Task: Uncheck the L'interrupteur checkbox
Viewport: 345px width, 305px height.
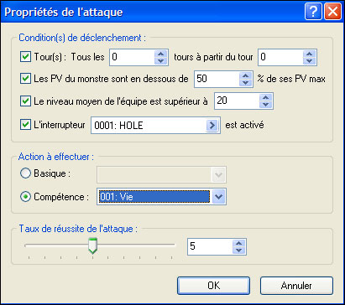Action: click(x=25, y=124)
